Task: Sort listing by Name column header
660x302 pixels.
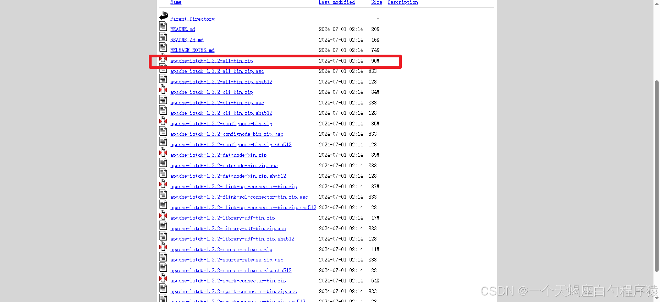Action: 176,2
